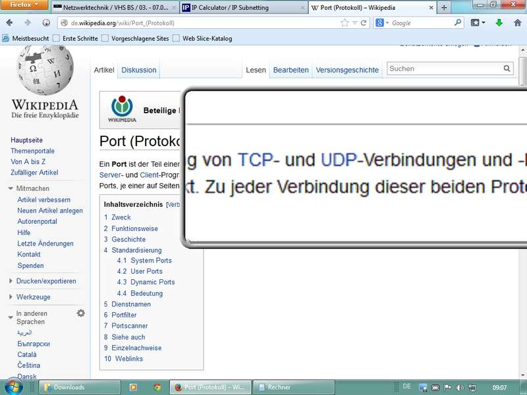Click the TCP link in magnifier view
The width and height of the screenshot is (527, 395).
[255, 159]
